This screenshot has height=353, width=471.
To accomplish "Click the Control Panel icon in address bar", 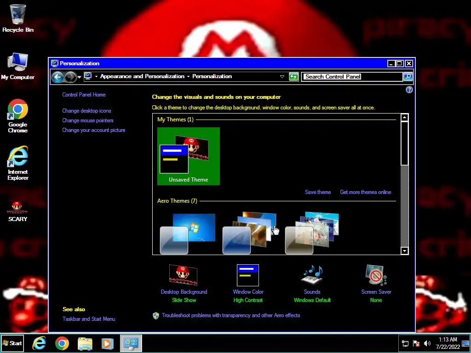I will pos(88,76).
